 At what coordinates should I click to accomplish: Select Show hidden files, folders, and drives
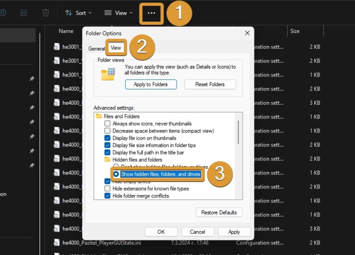(116, 174)
